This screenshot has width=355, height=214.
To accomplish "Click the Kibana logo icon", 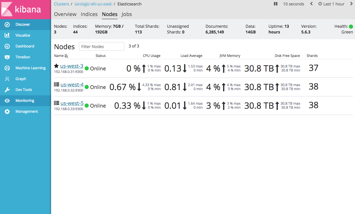I will (x=7, y=9).
